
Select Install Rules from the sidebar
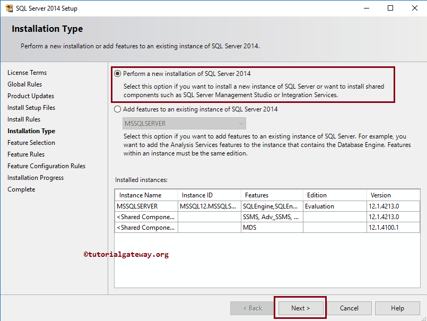[x=23, y=119]
